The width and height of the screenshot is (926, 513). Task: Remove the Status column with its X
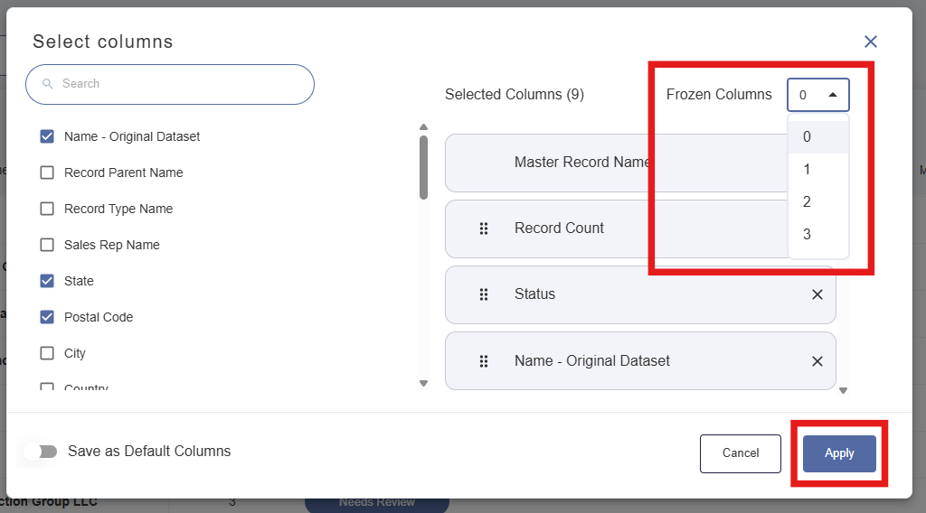tap(817, 294)
